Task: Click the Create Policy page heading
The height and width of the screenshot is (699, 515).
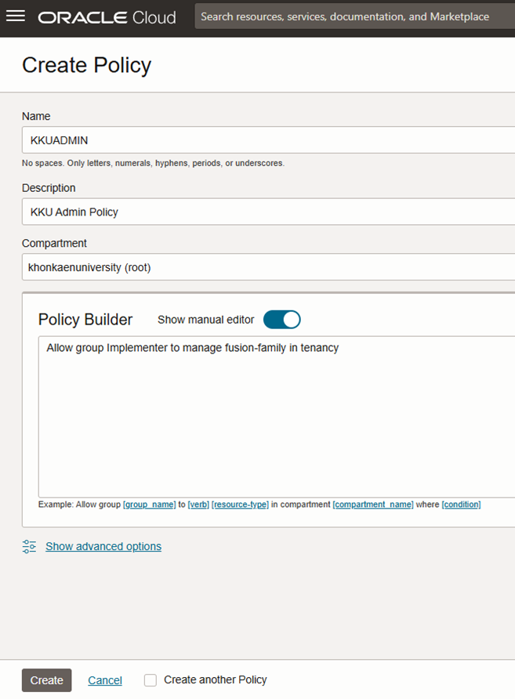Action: pyautogui.click(x=86, y=66)
